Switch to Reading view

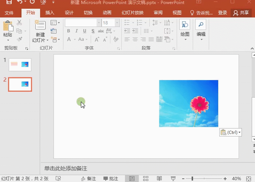[159, 179]
